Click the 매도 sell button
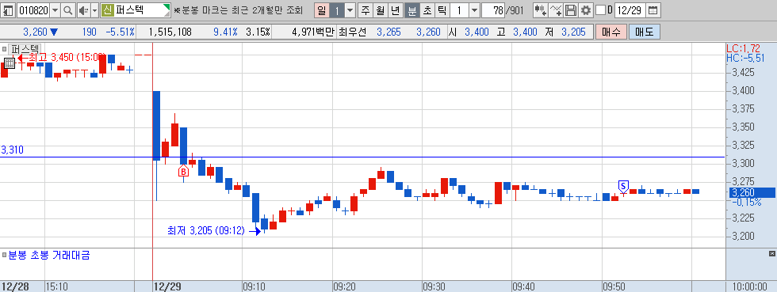The image size is (777, 292). [x=644, y=32]
